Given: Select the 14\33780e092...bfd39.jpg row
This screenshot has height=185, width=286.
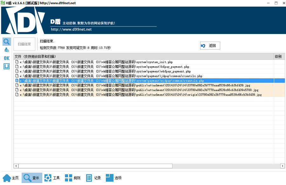Looking at the screenshot, I should coord(149,86).
